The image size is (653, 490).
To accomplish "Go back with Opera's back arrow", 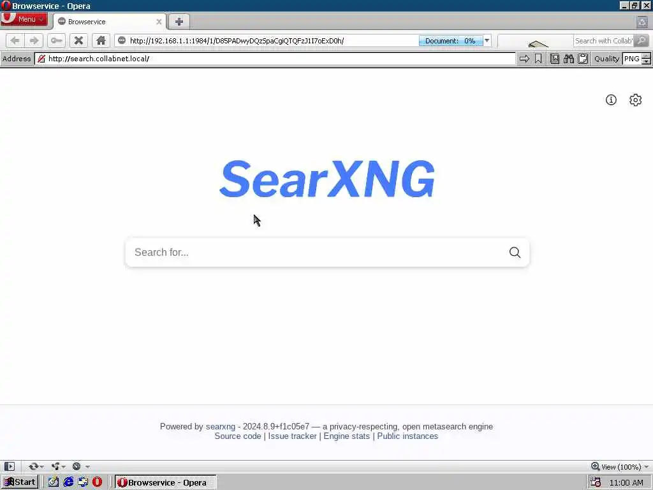I will [15, 40].
